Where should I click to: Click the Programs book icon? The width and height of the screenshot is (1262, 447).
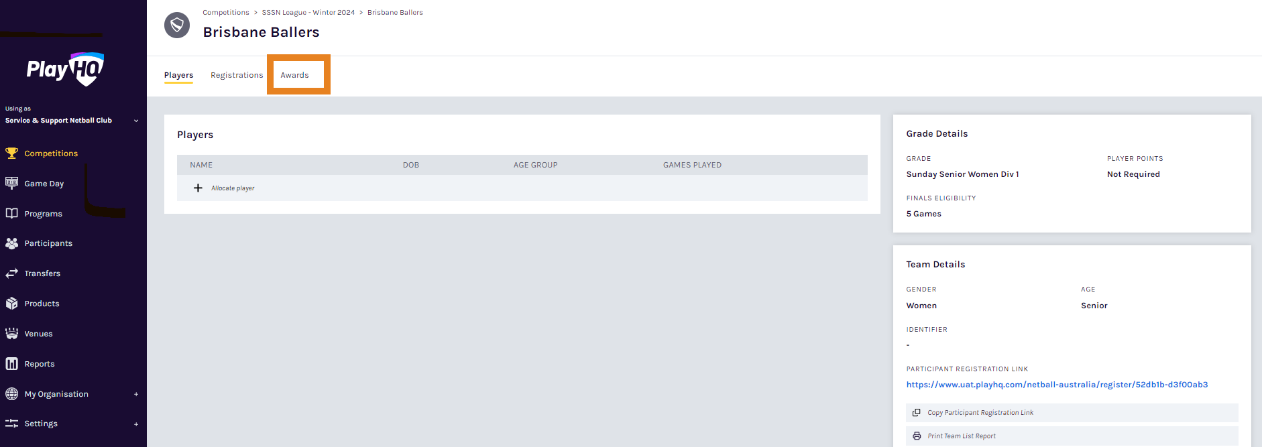tap(11, 213)
